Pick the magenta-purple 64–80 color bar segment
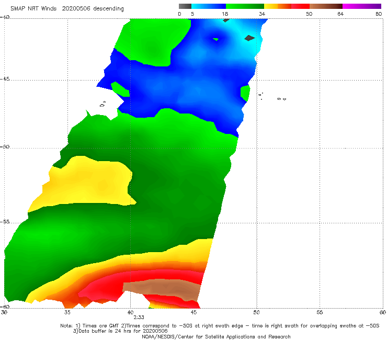The image size is (387, 340). [x=362, y=6]
